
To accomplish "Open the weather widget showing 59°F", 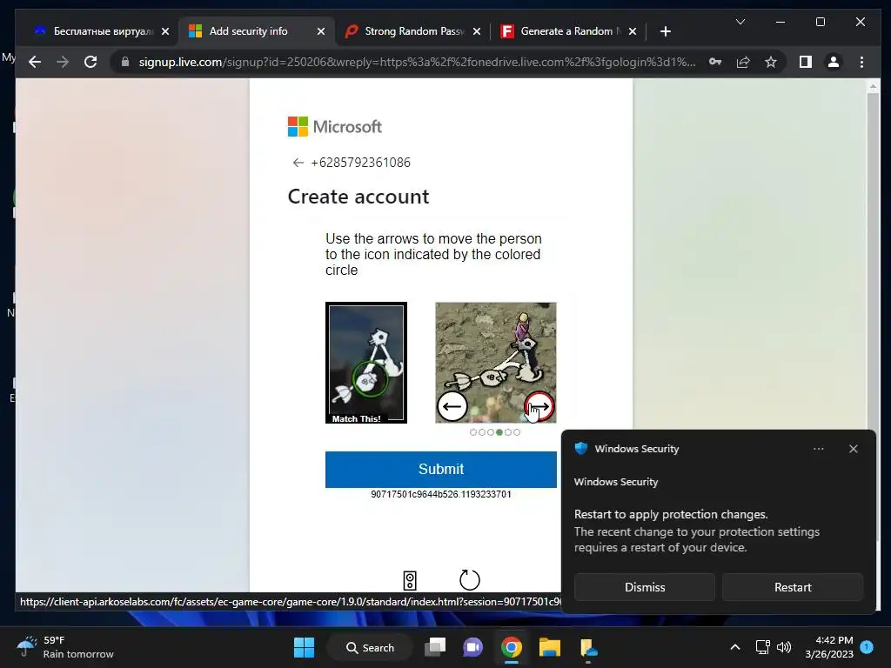I will [x=64, y=647].
